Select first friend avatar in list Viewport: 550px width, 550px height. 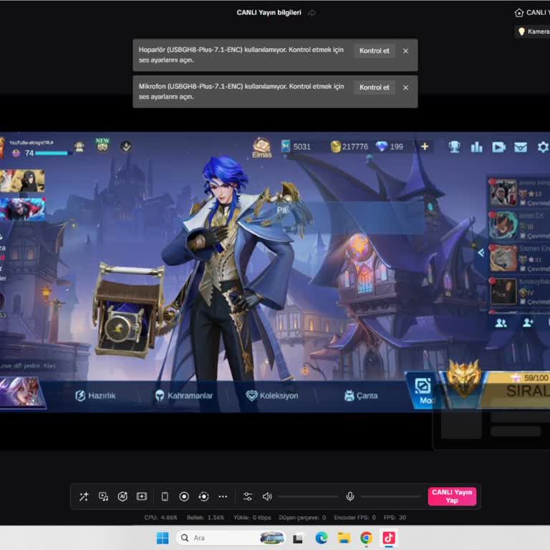pos(503,193)
